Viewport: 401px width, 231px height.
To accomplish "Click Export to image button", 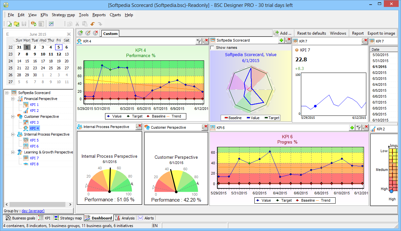I will (381, 33).
